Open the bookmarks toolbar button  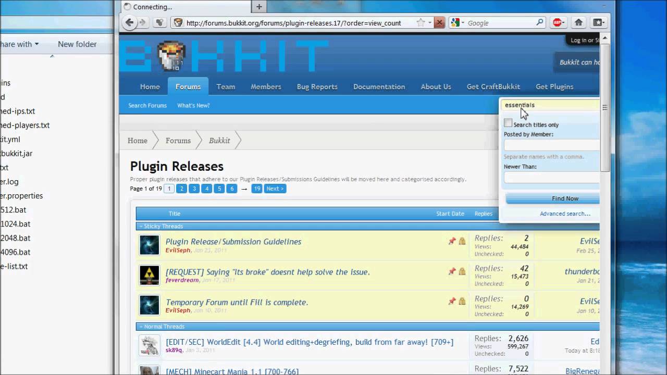[x=598, y=22]
